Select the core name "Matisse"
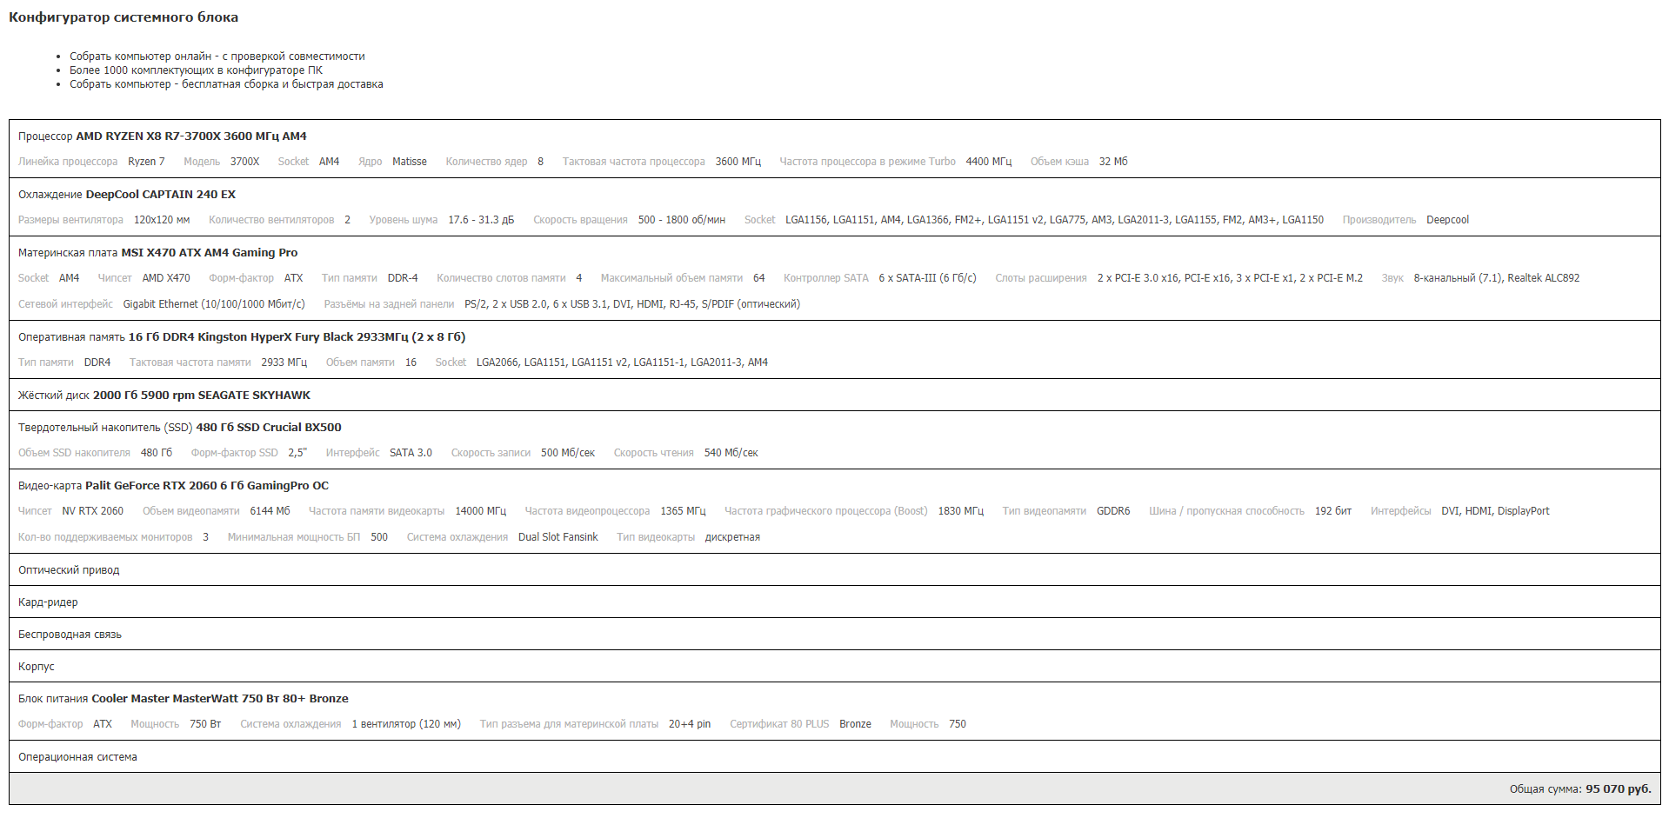 (x=410, y=162)
